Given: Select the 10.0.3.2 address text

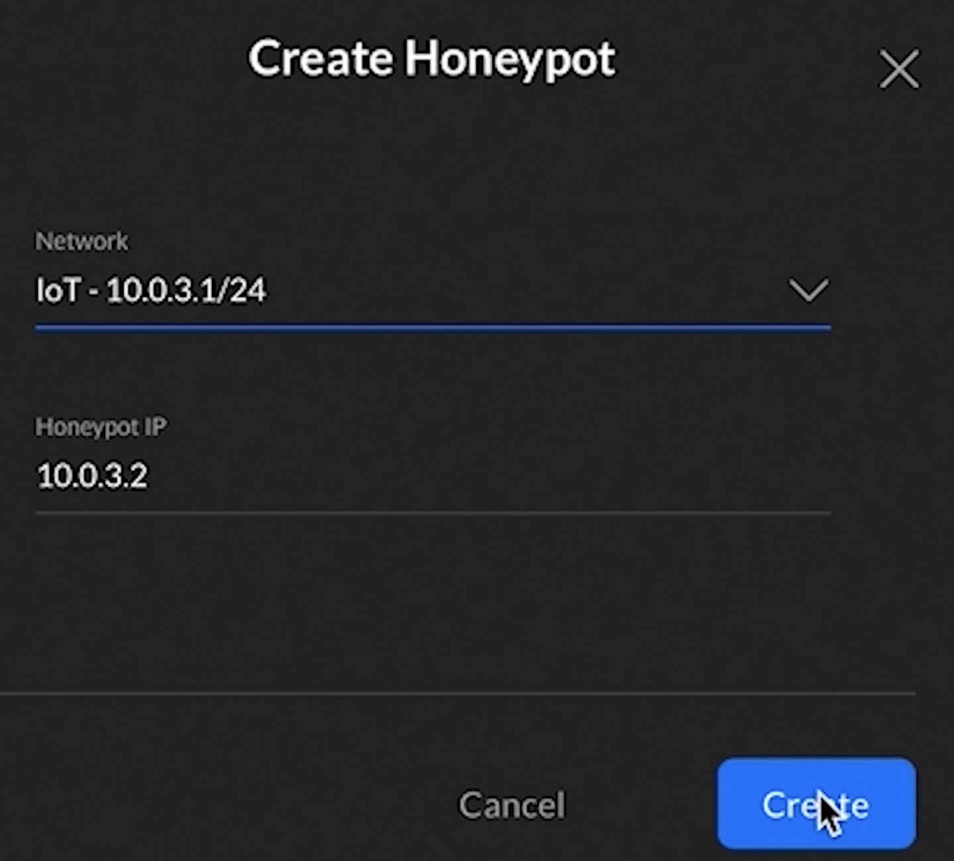Looking at the screenshot, I should click(x=92, y=476).
